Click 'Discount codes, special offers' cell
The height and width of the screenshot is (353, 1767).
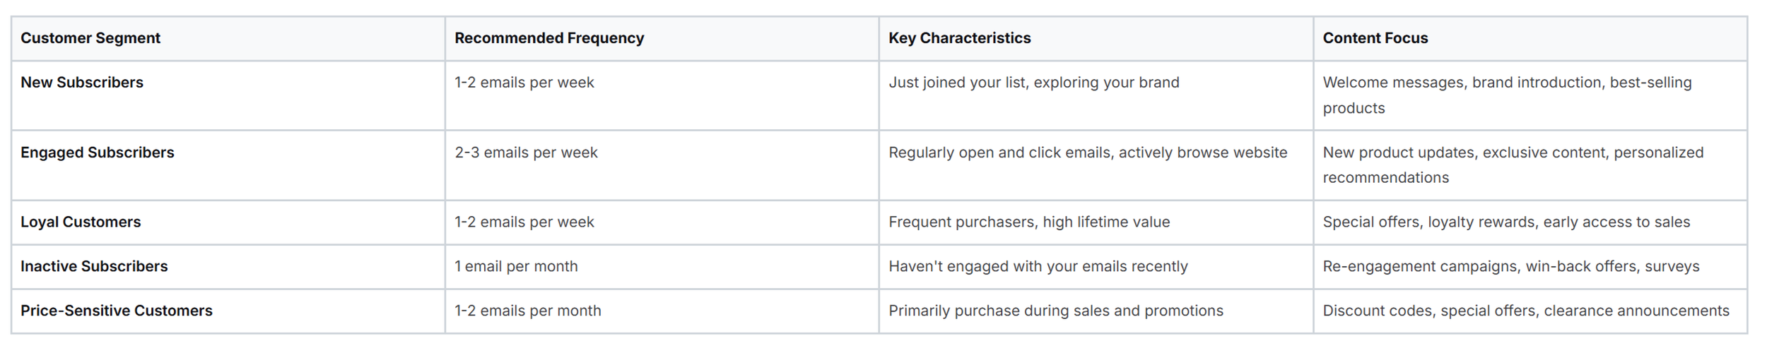pyautogui.click(x=1525, y=311)
